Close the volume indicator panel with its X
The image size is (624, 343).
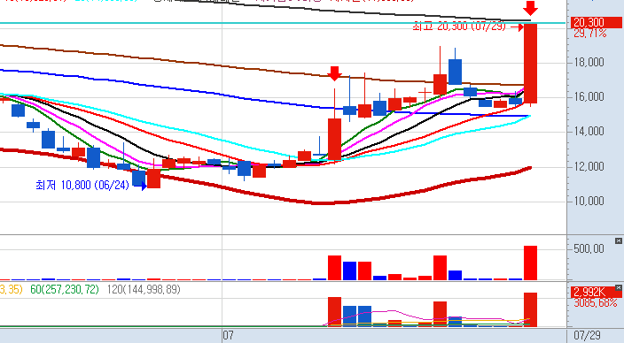pos(618,288)
